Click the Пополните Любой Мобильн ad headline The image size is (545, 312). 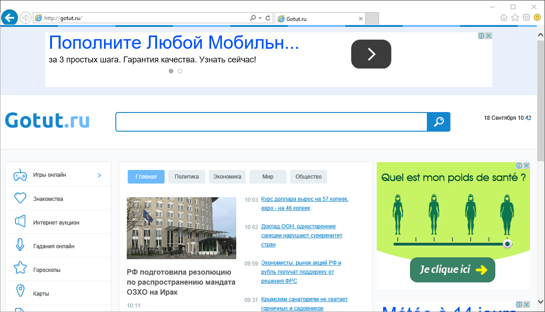point(174,43)
